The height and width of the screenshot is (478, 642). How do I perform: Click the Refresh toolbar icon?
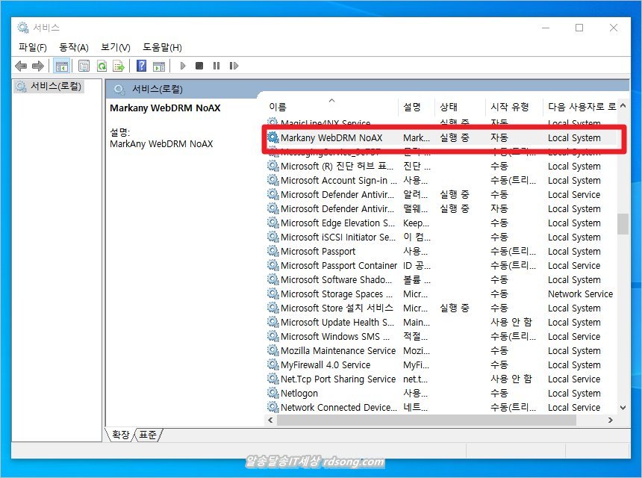[102, 66]
